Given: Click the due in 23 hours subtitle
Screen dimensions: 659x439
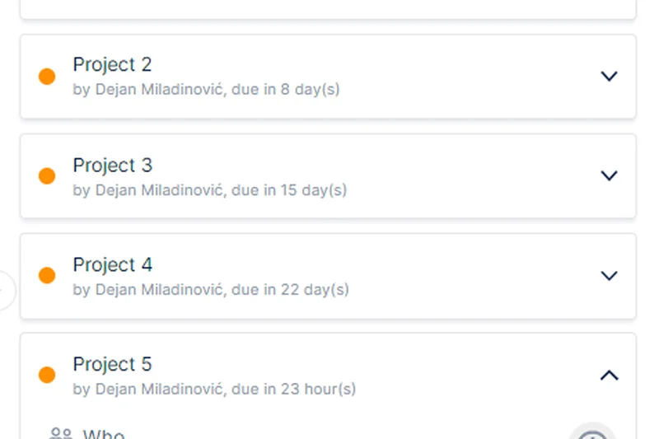Looking at the screenshot, I should click(x=214, y=390).
